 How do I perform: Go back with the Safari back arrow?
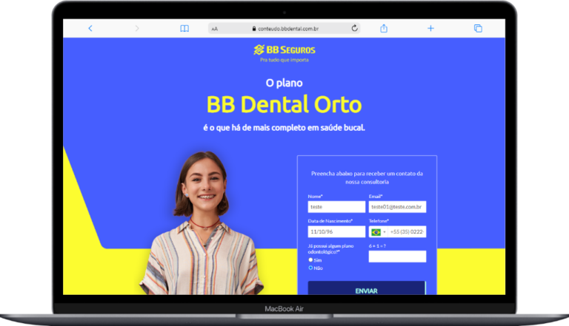point(90,28)
